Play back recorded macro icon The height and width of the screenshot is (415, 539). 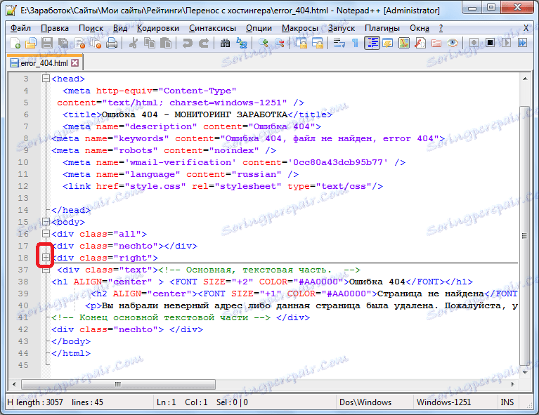click(x=507, y=44)
